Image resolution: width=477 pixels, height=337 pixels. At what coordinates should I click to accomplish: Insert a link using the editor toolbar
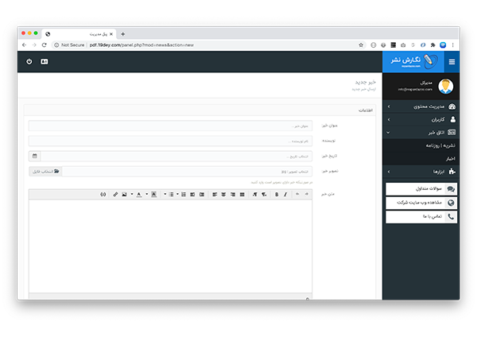tap(114, 194)
